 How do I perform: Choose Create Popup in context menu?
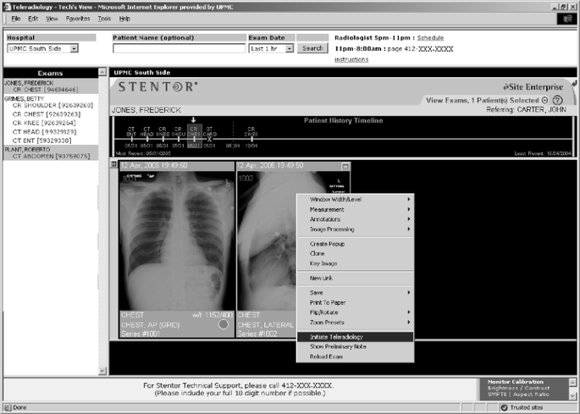(356, 244)
